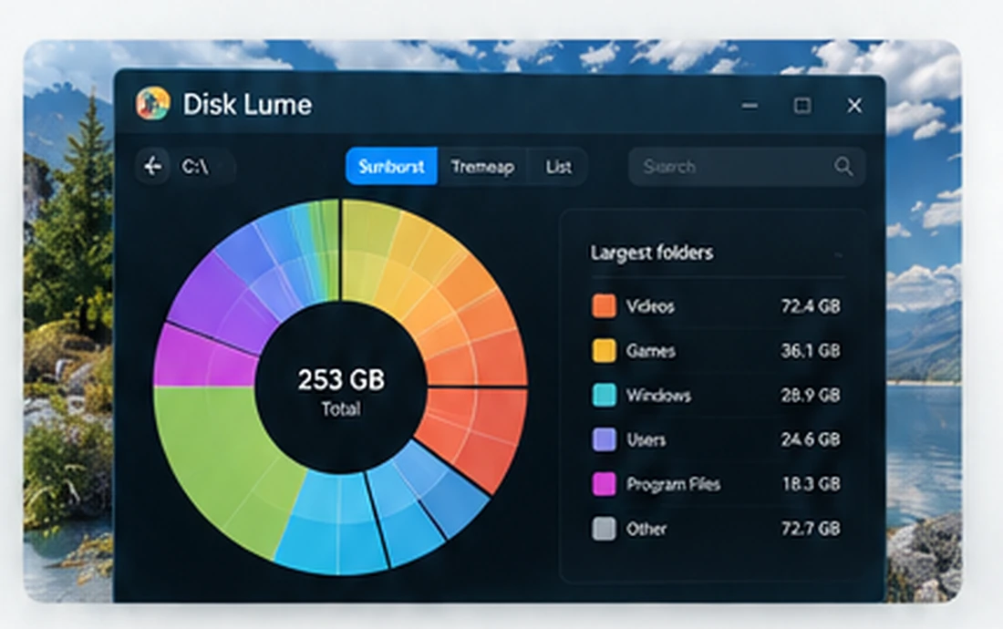Click the 24.6 GB size value

pos(811,439)
